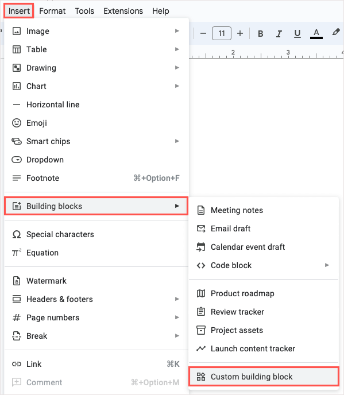This screenshot has height=395, width=344.
Task: Click the Product roadmap map icon
Action: 201,293
